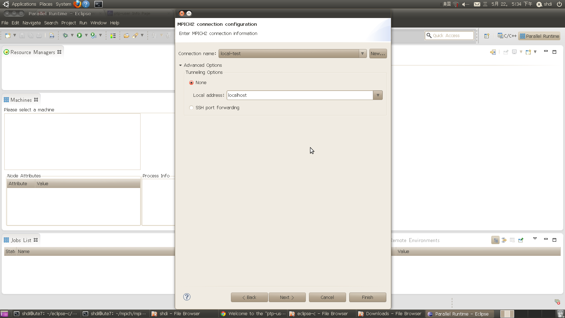
Task: Open the Search flashlight dropdown arrow
Action: [x=142, y=35]
